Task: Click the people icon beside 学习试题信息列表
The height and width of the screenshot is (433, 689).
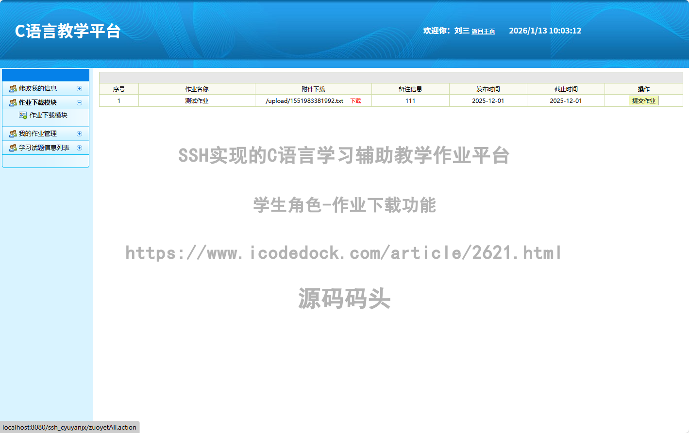Action: 13,148
